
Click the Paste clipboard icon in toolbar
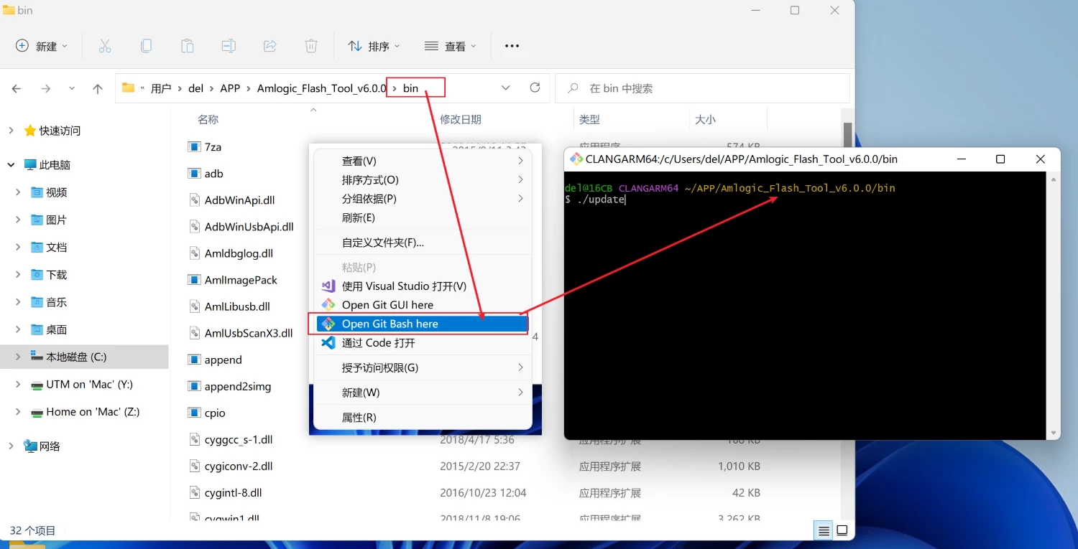click(187, 46)
